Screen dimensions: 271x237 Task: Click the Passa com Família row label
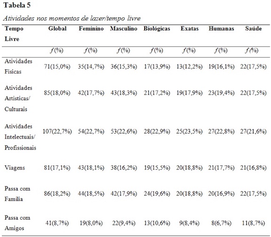17,194
